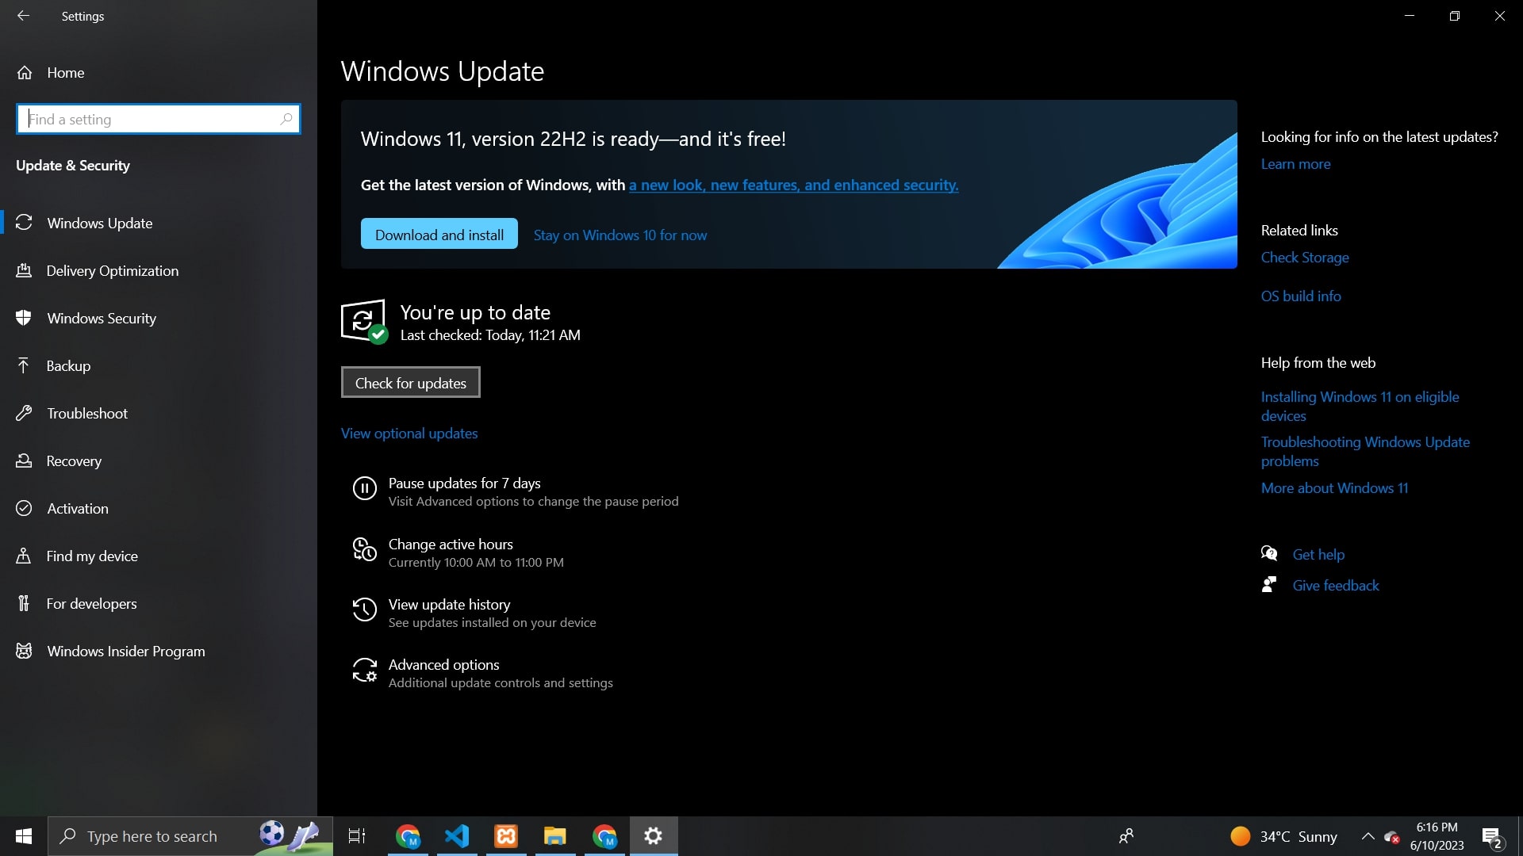Open Check Storage link

[1305, 258]
